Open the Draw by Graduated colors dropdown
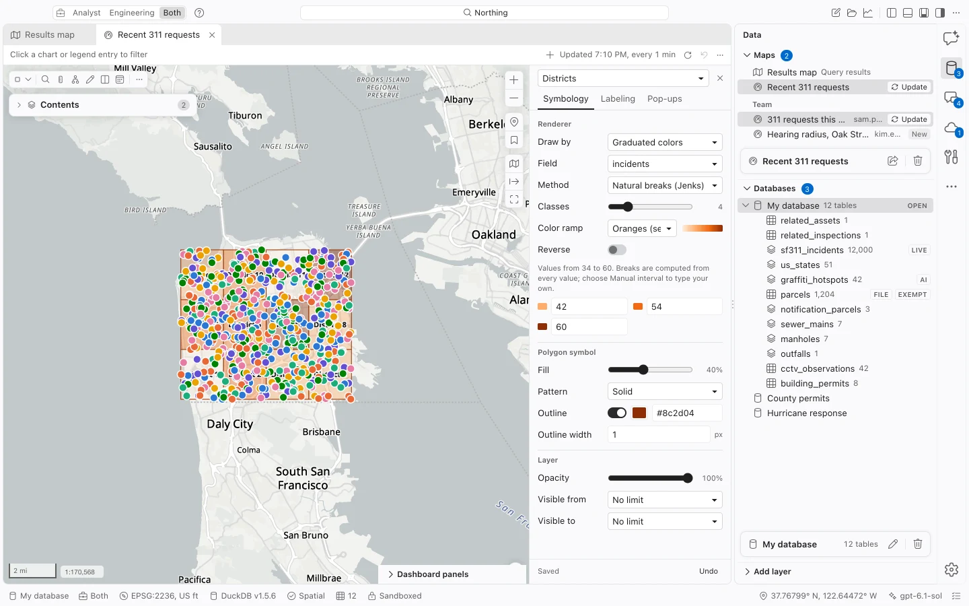 [x=665, y=142]
